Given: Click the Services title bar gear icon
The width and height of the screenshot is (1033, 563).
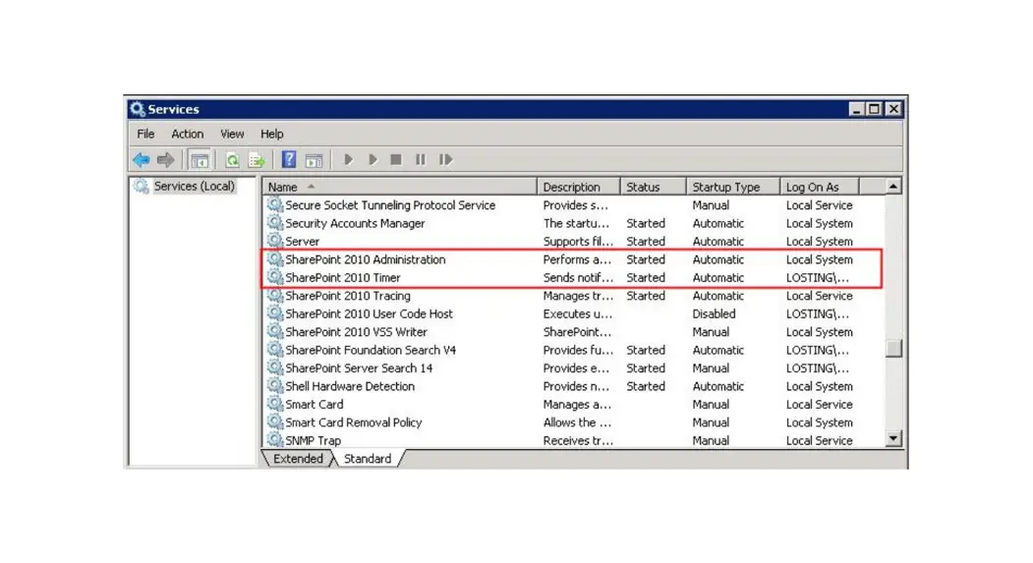Looking at the screenshot, I should coord(137,109).
